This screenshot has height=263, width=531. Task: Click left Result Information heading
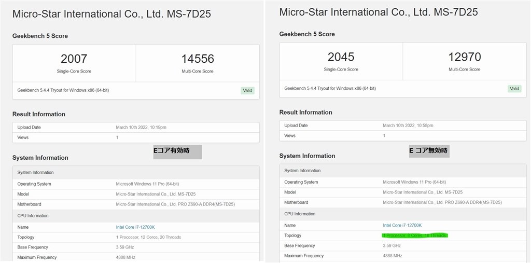click(x=38, y=114)
